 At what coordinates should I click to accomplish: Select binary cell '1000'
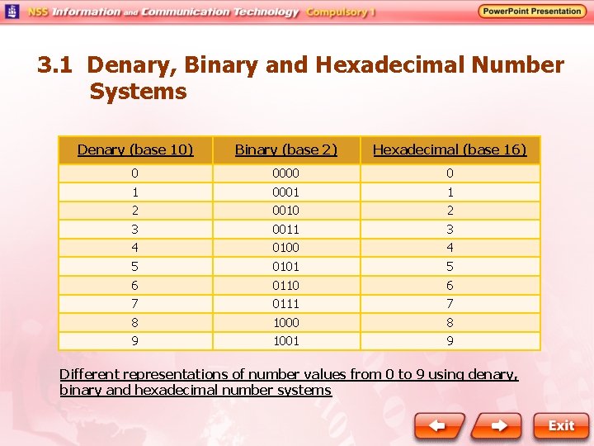[x=286, y=323]
